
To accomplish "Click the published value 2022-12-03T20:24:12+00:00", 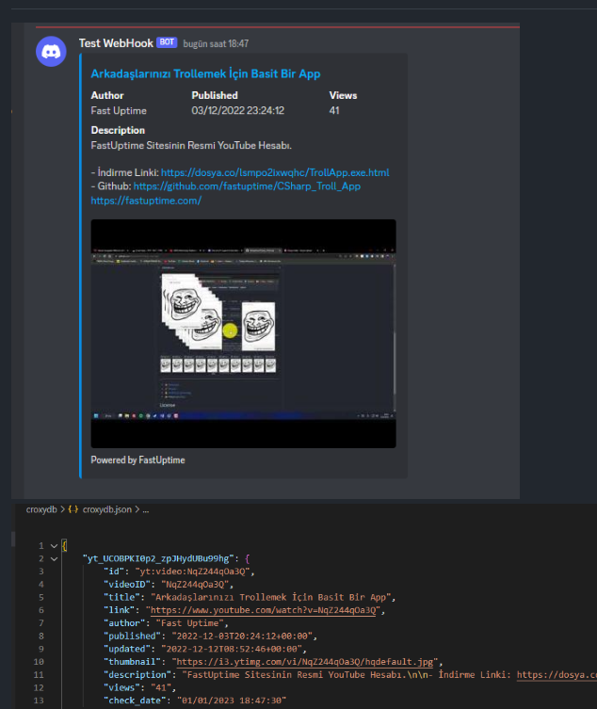I will (x=242, y=636).
